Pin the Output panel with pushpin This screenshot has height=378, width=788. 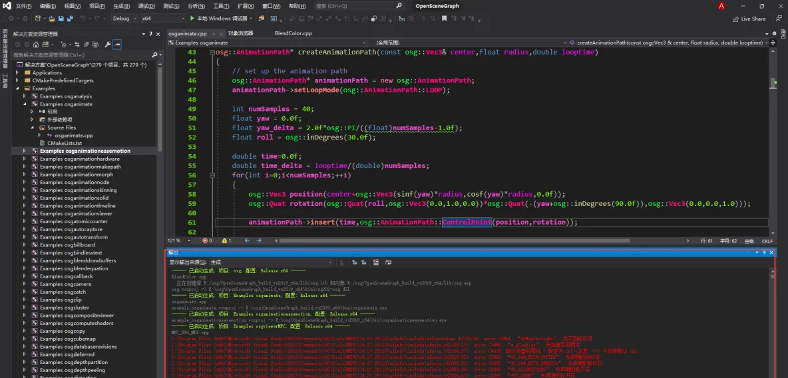click(x=764, y=252)
